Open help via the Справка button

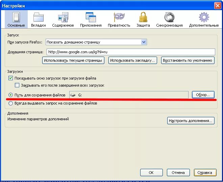[205, 173]
